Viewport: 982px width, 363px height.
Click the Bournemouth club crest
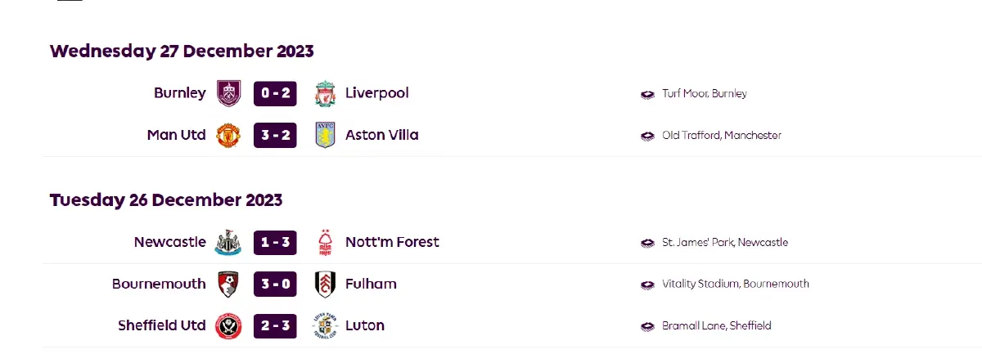[228, 284]
